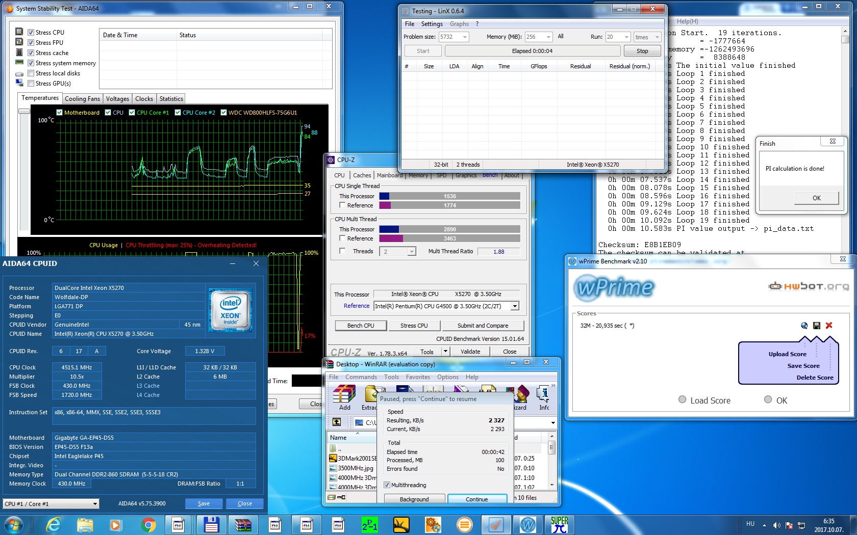Select the Load Score radio button

[682, 400]
